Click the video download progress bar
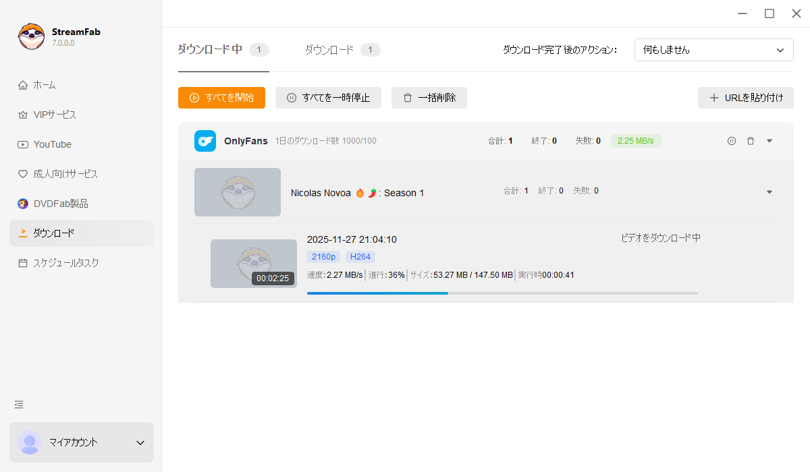The height and width of the screenshot is (472, 810). (x=502, y=293)
